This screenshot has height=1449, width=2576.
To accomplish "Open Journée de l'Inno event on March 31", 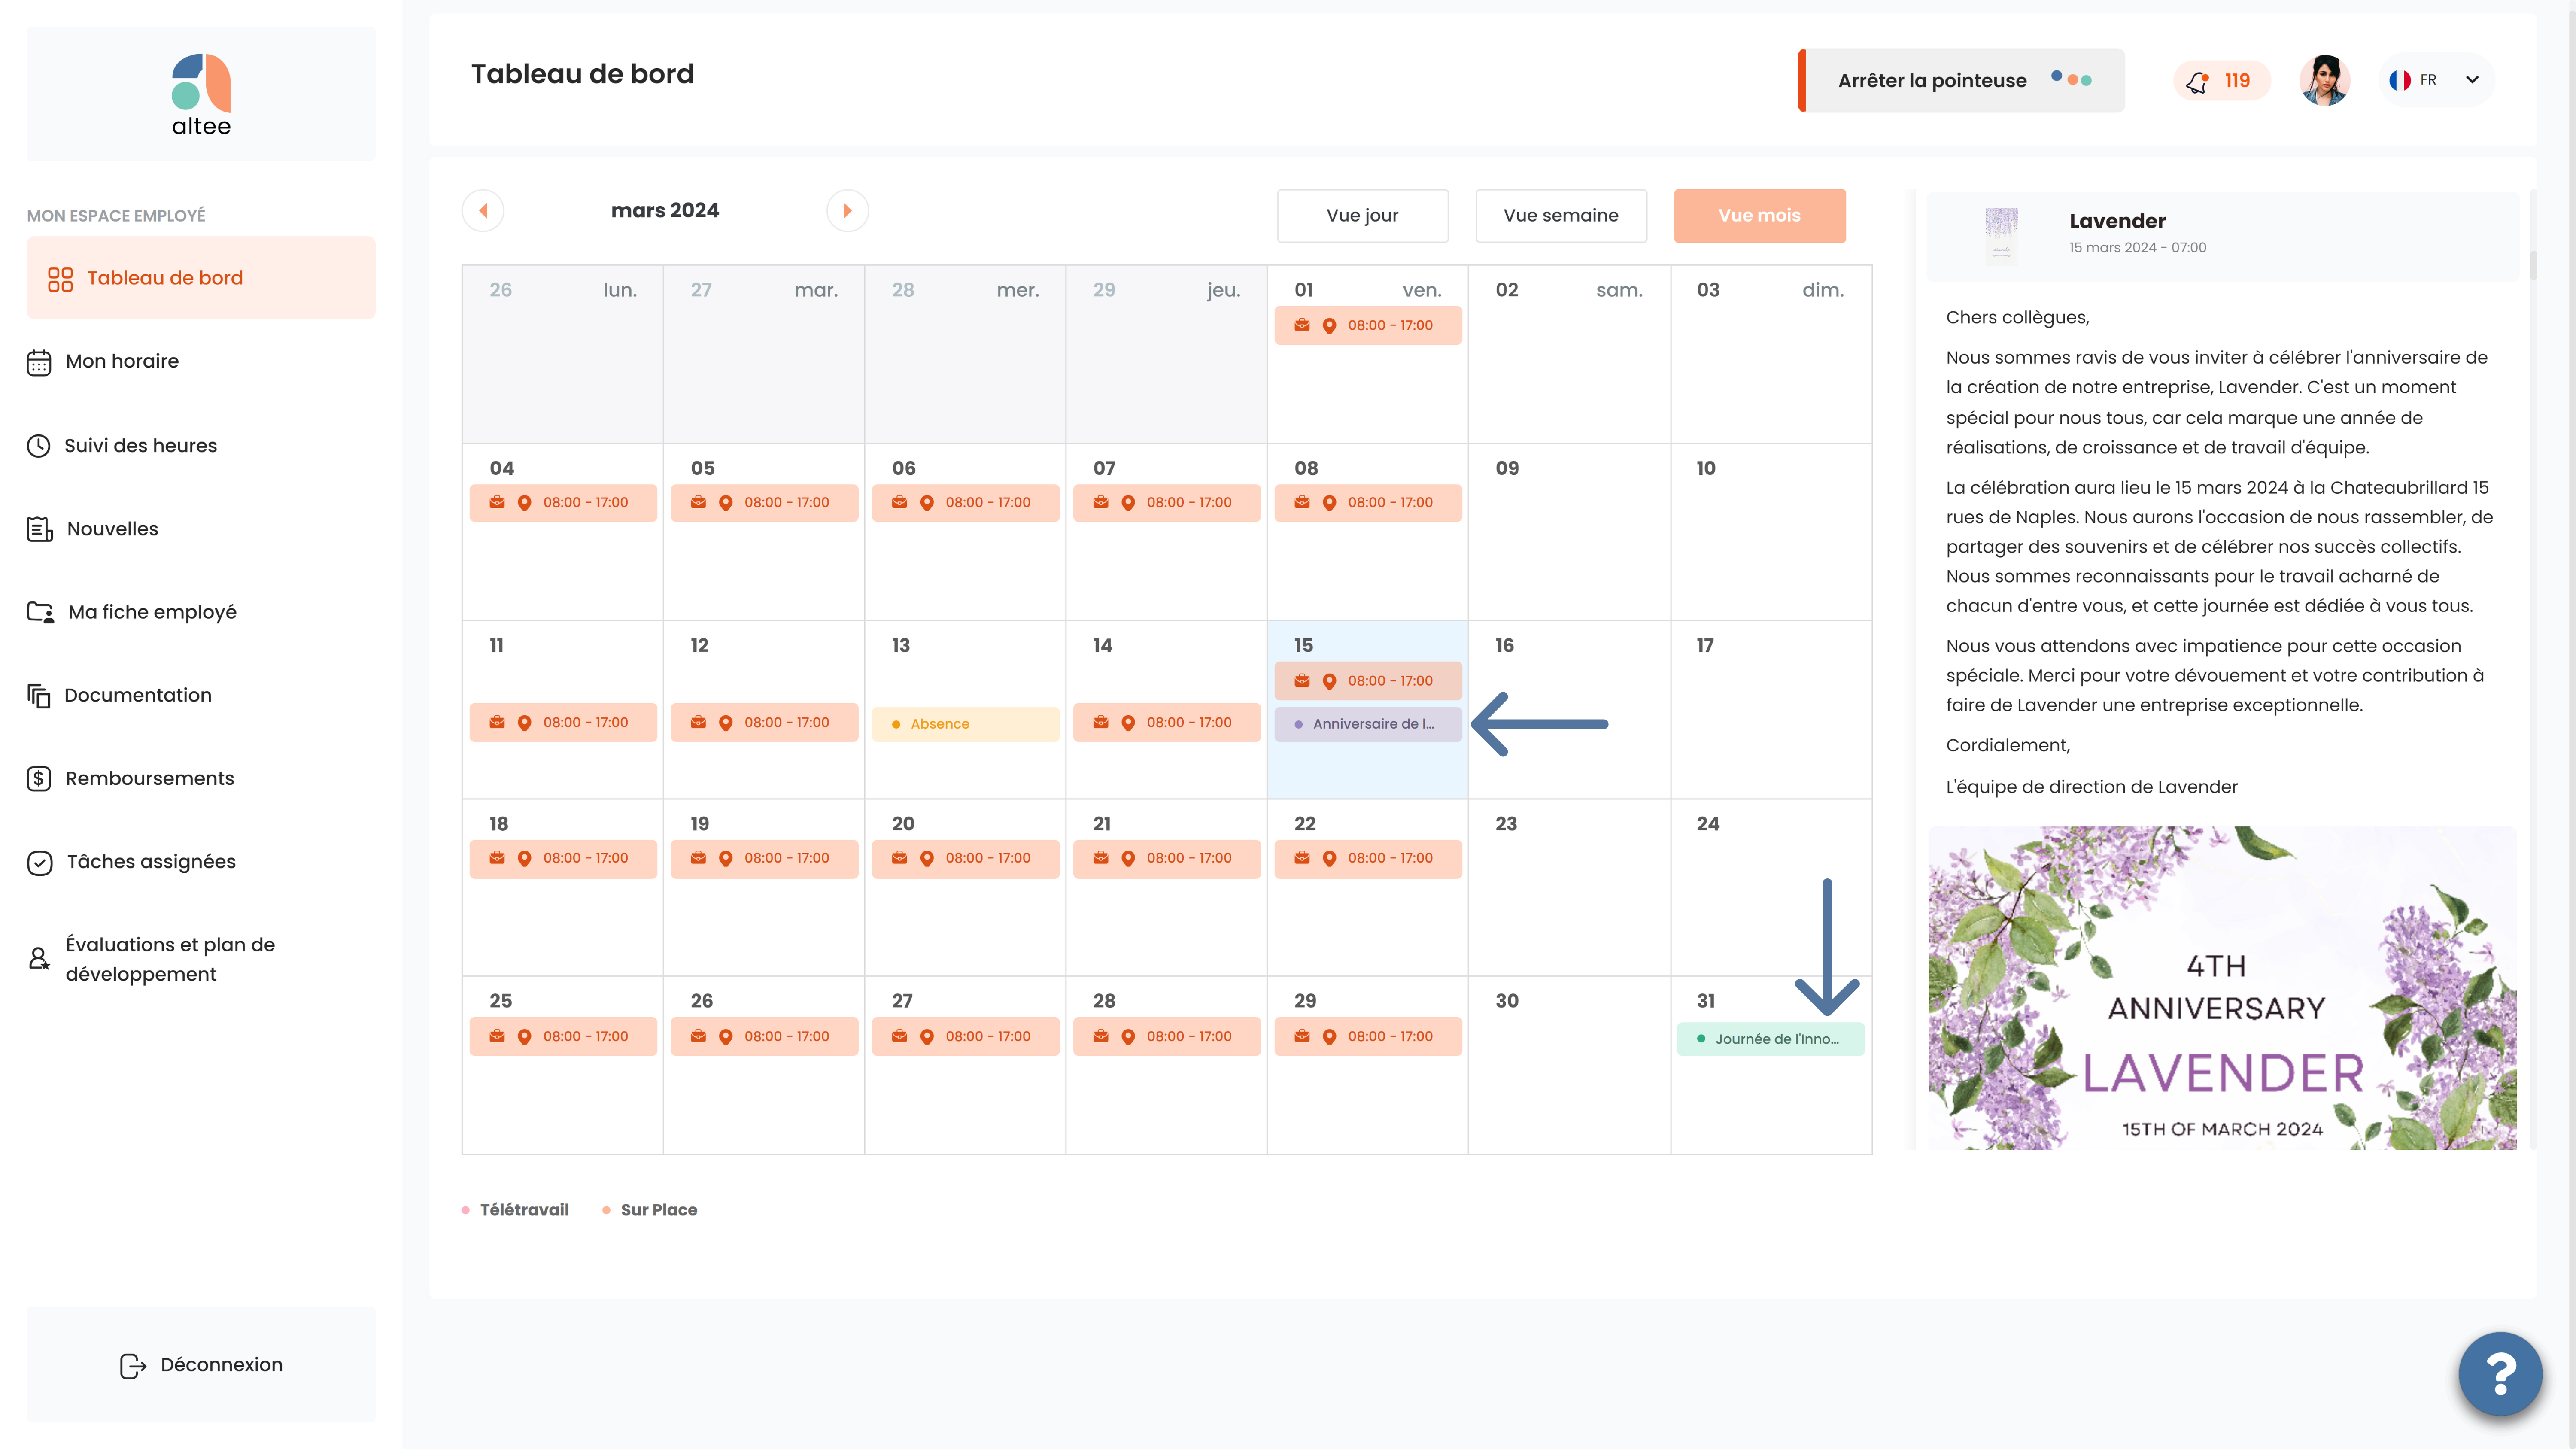I will click(1770, 1039).
